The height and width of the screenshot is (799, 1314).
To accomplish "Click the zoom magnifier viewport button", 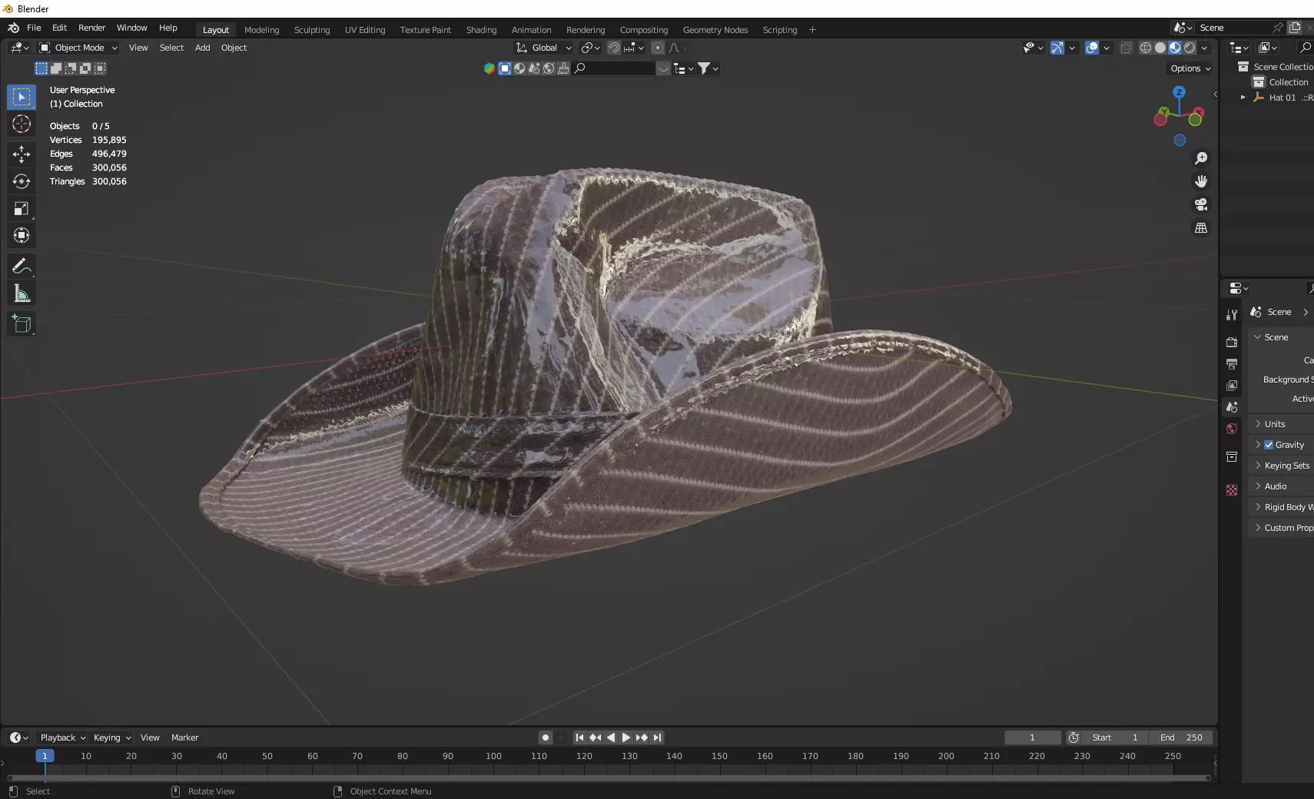I will click(x=1201, y=158).
